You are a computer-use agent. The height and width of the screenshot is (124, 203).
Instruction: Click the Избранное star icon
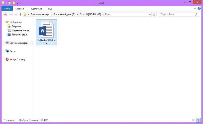(x=7, y=22)
